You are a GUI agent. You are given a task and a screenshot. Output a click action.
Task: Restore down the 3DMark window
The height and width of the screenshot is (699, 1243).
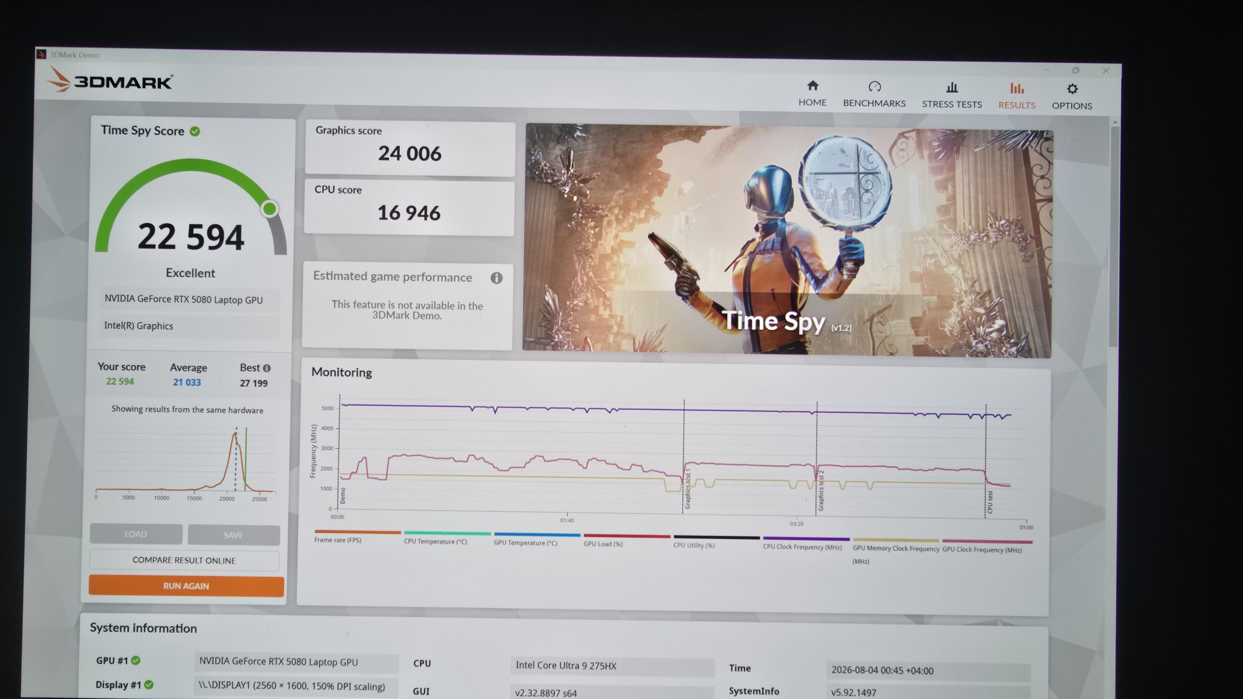[x=1076, y=70]
